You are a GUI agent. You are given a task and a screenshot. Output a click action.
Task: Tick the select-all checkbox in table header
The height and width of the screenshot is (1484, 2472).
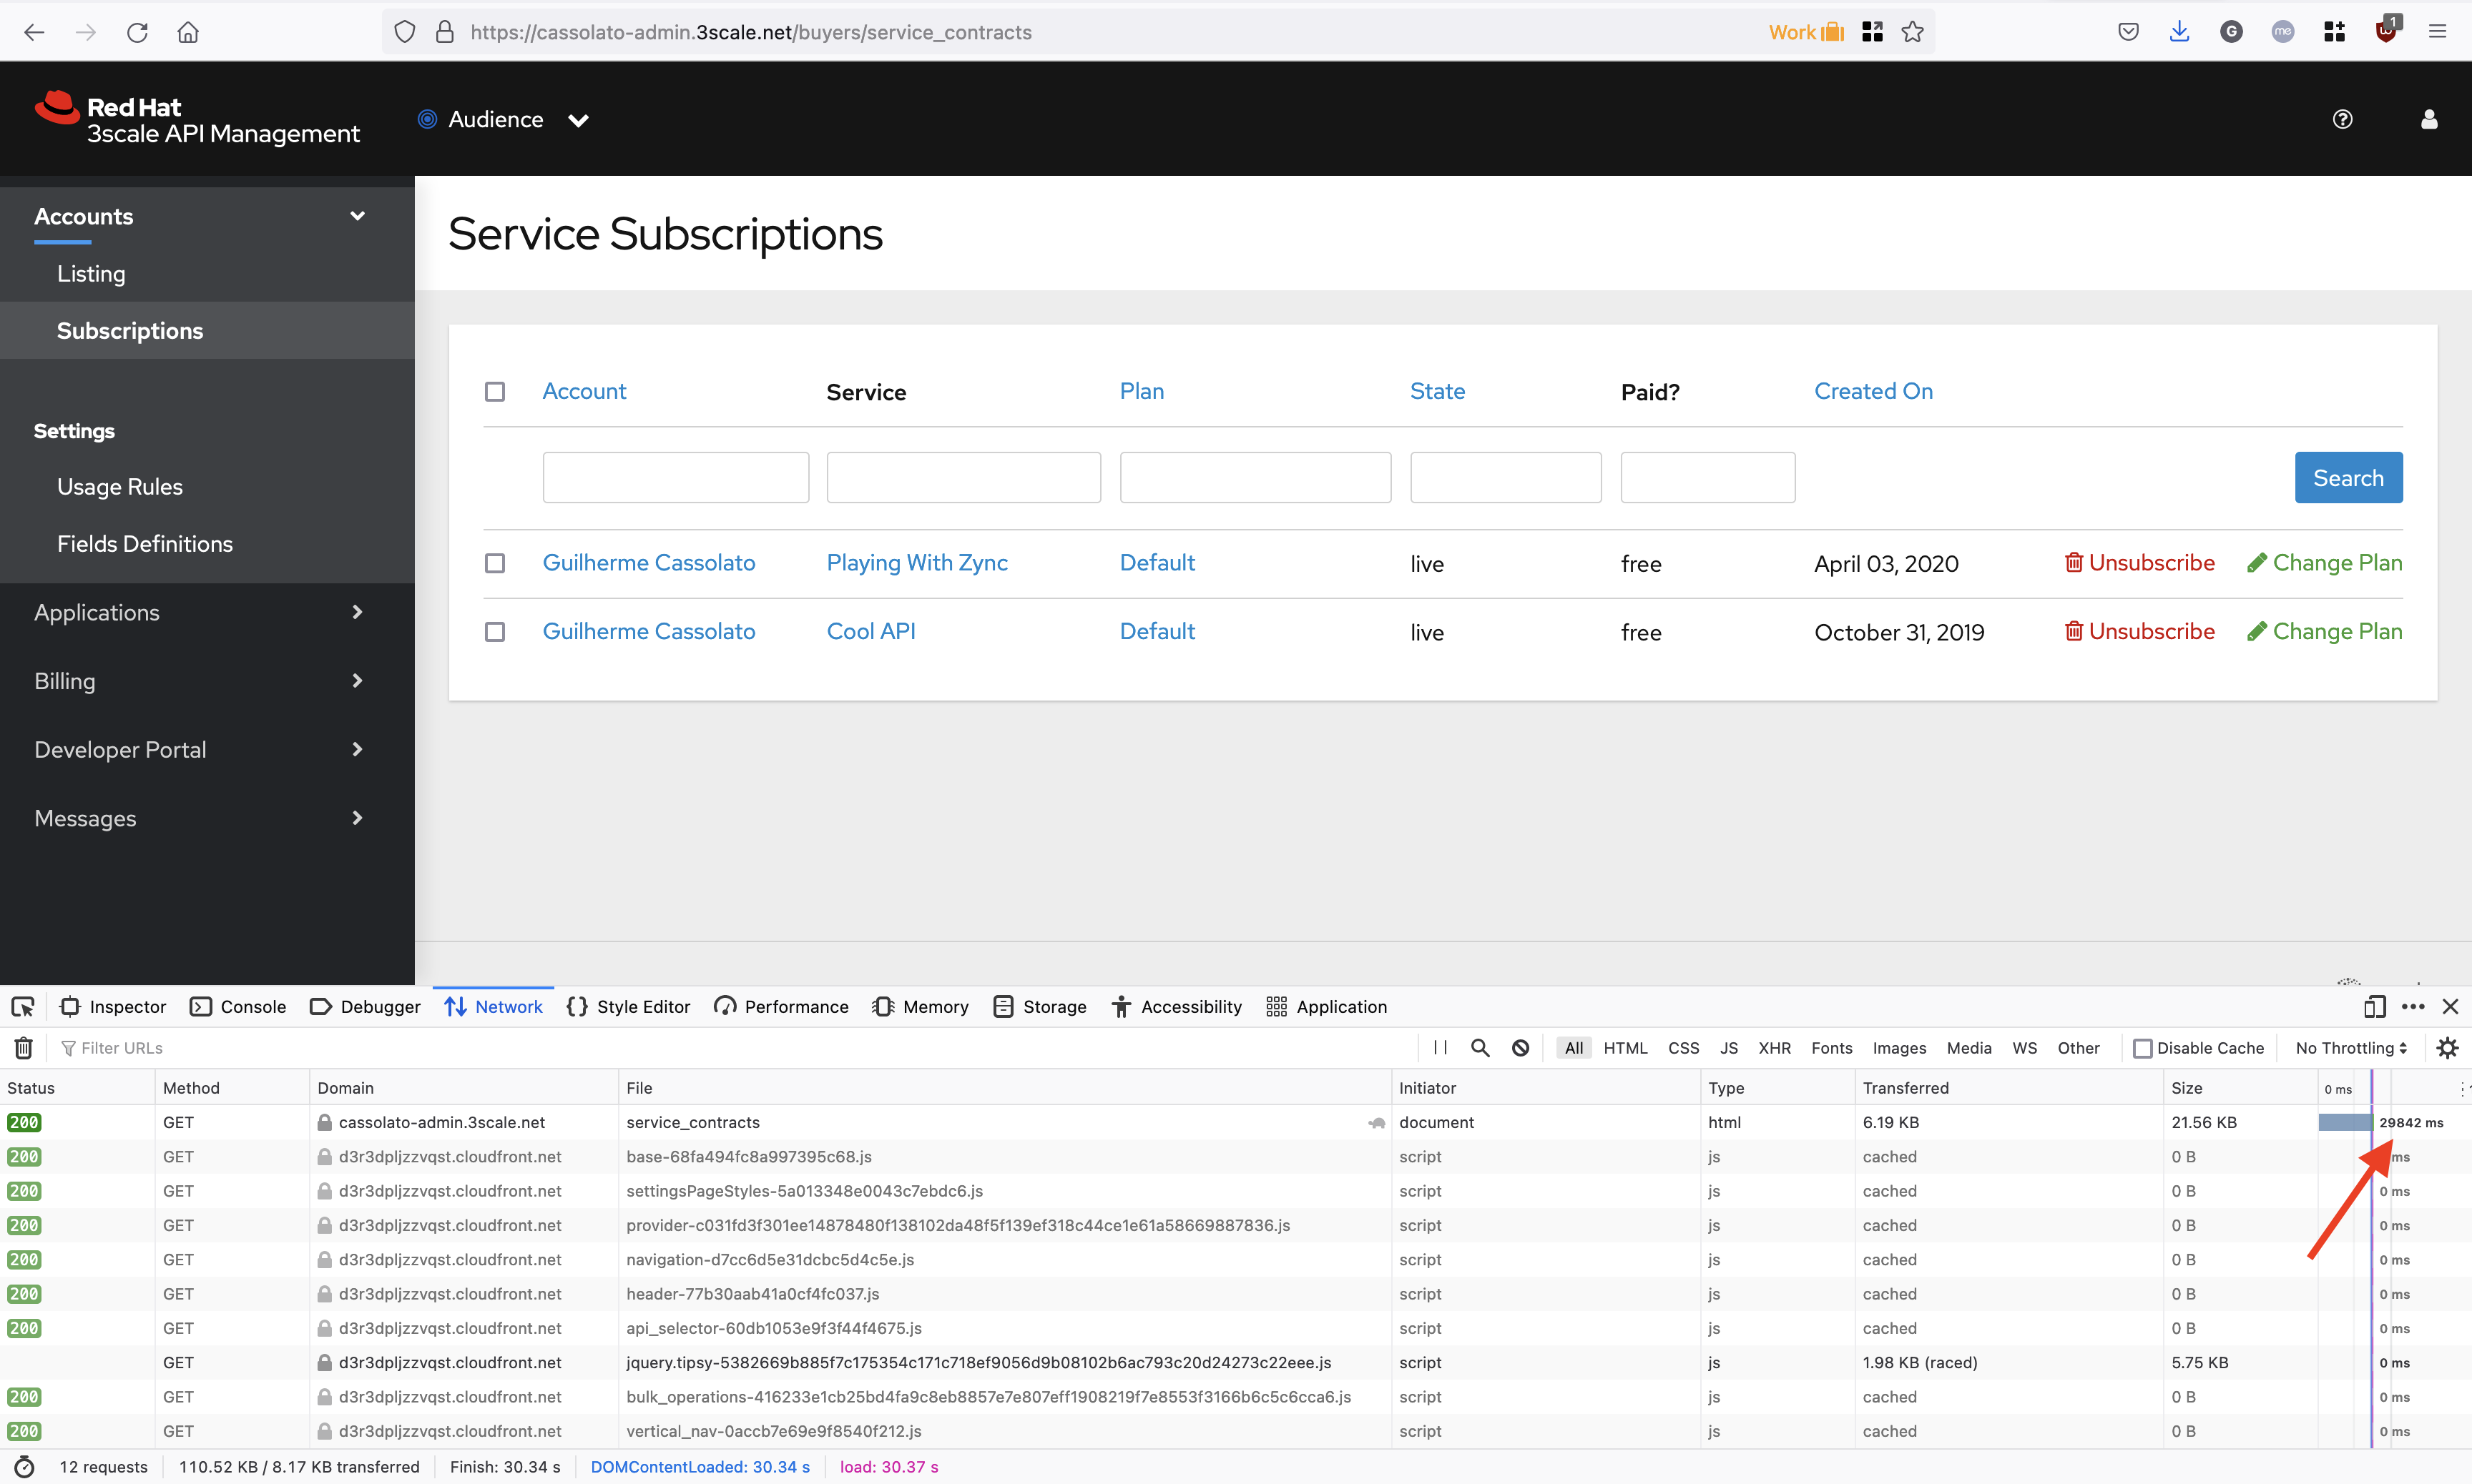tap(495, 392)
